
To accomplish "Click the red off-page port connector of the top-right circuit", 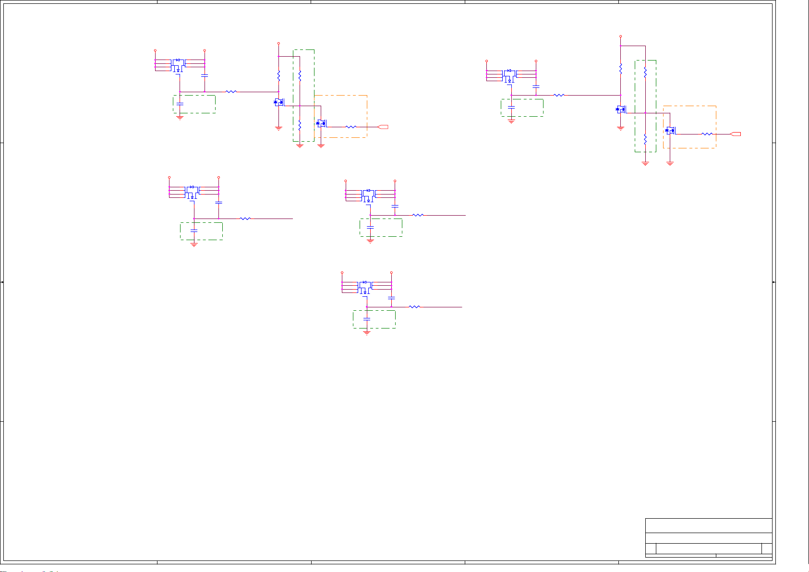I will [x=736, y=134].
